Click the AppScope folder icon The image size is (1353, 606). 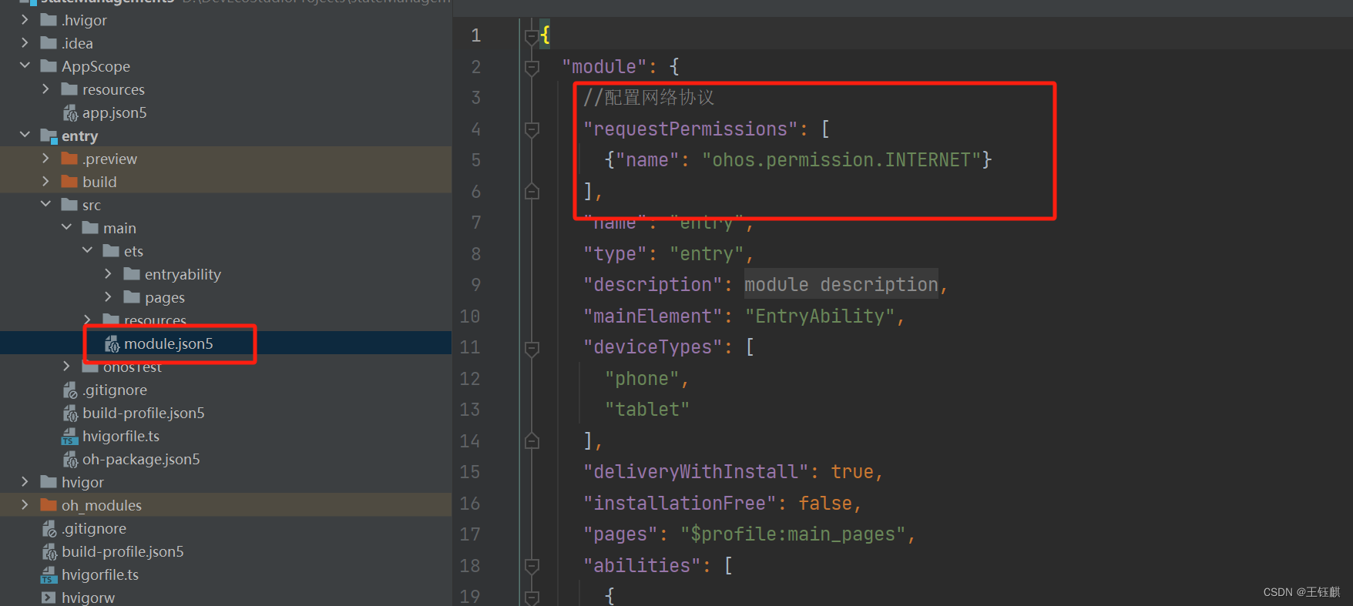pos(49,66)
